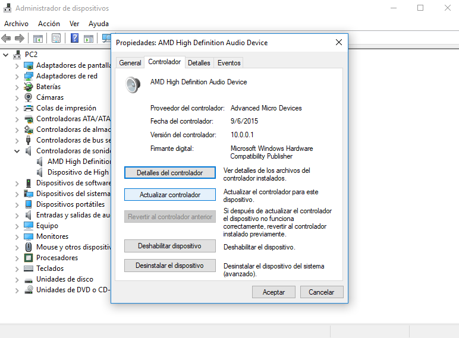Screen dimensions: 459x338
Task: Click the Cámaras webcam icon
Action: coord(29,97)
